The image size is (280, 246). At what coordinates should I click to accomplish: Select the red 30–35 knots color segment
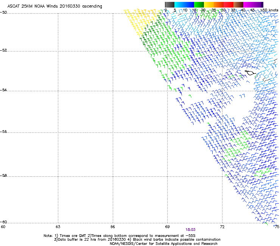pos(229,5)
